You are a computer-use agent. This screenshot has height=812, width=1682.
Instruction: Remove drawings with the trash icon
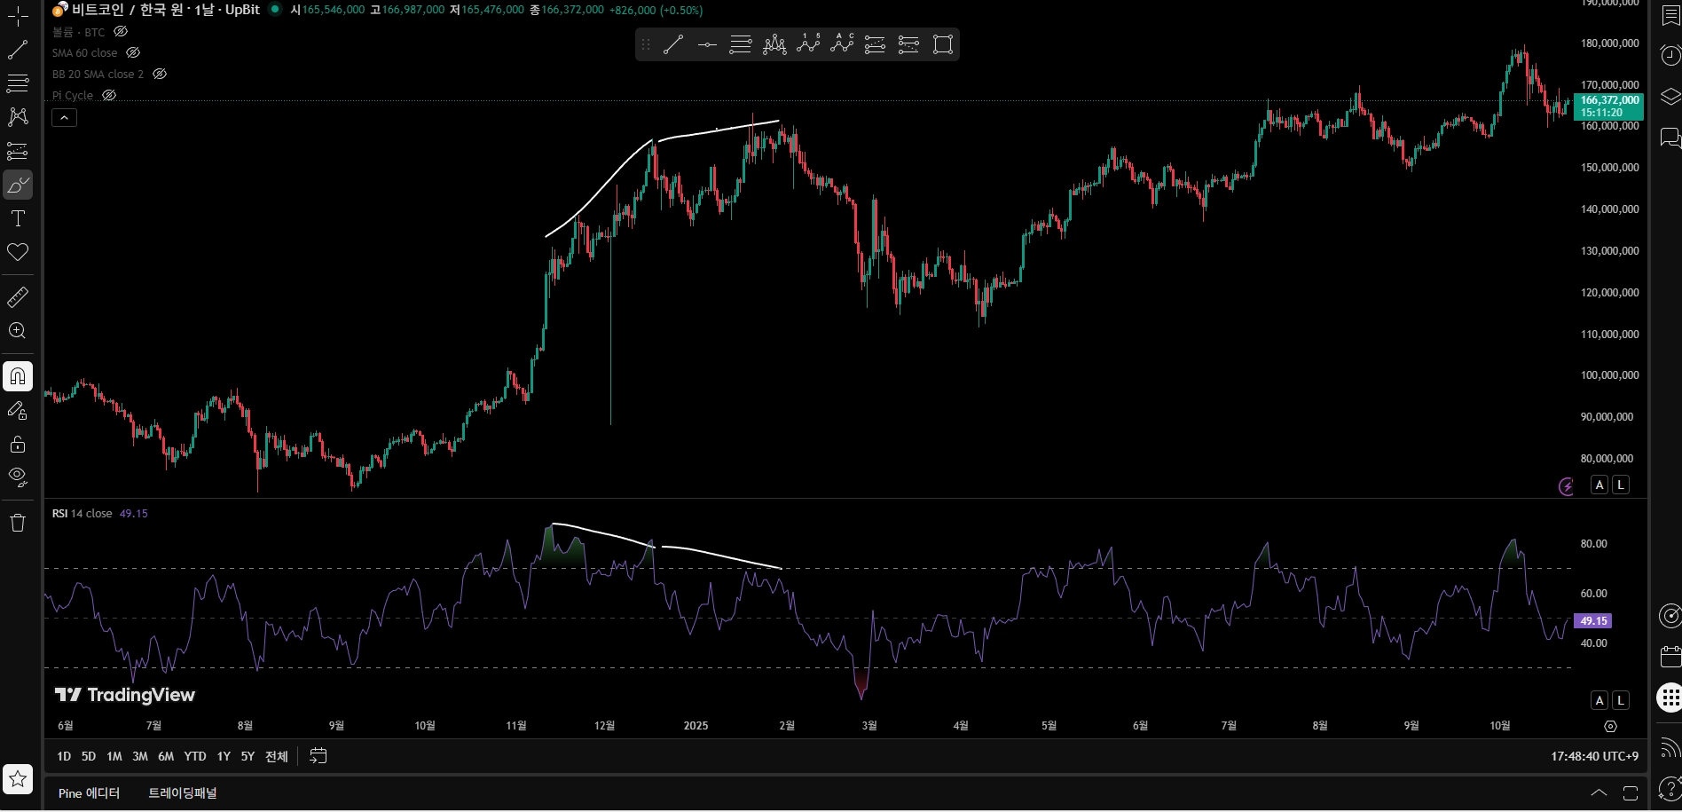[x=18, y=523]
